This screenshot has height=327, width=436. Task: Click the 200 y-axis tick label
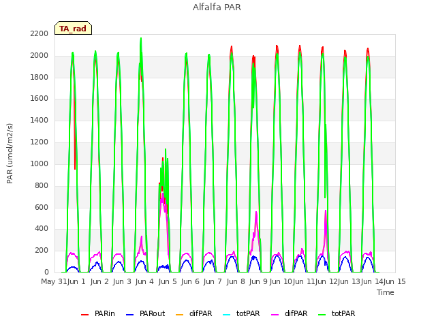pyautogui.click(x=42, y=251)
